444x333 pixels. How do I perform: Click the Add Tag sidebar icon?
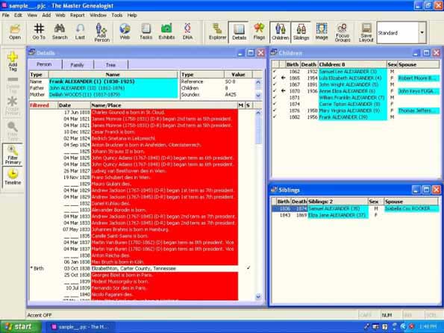(x=13, y=61)
